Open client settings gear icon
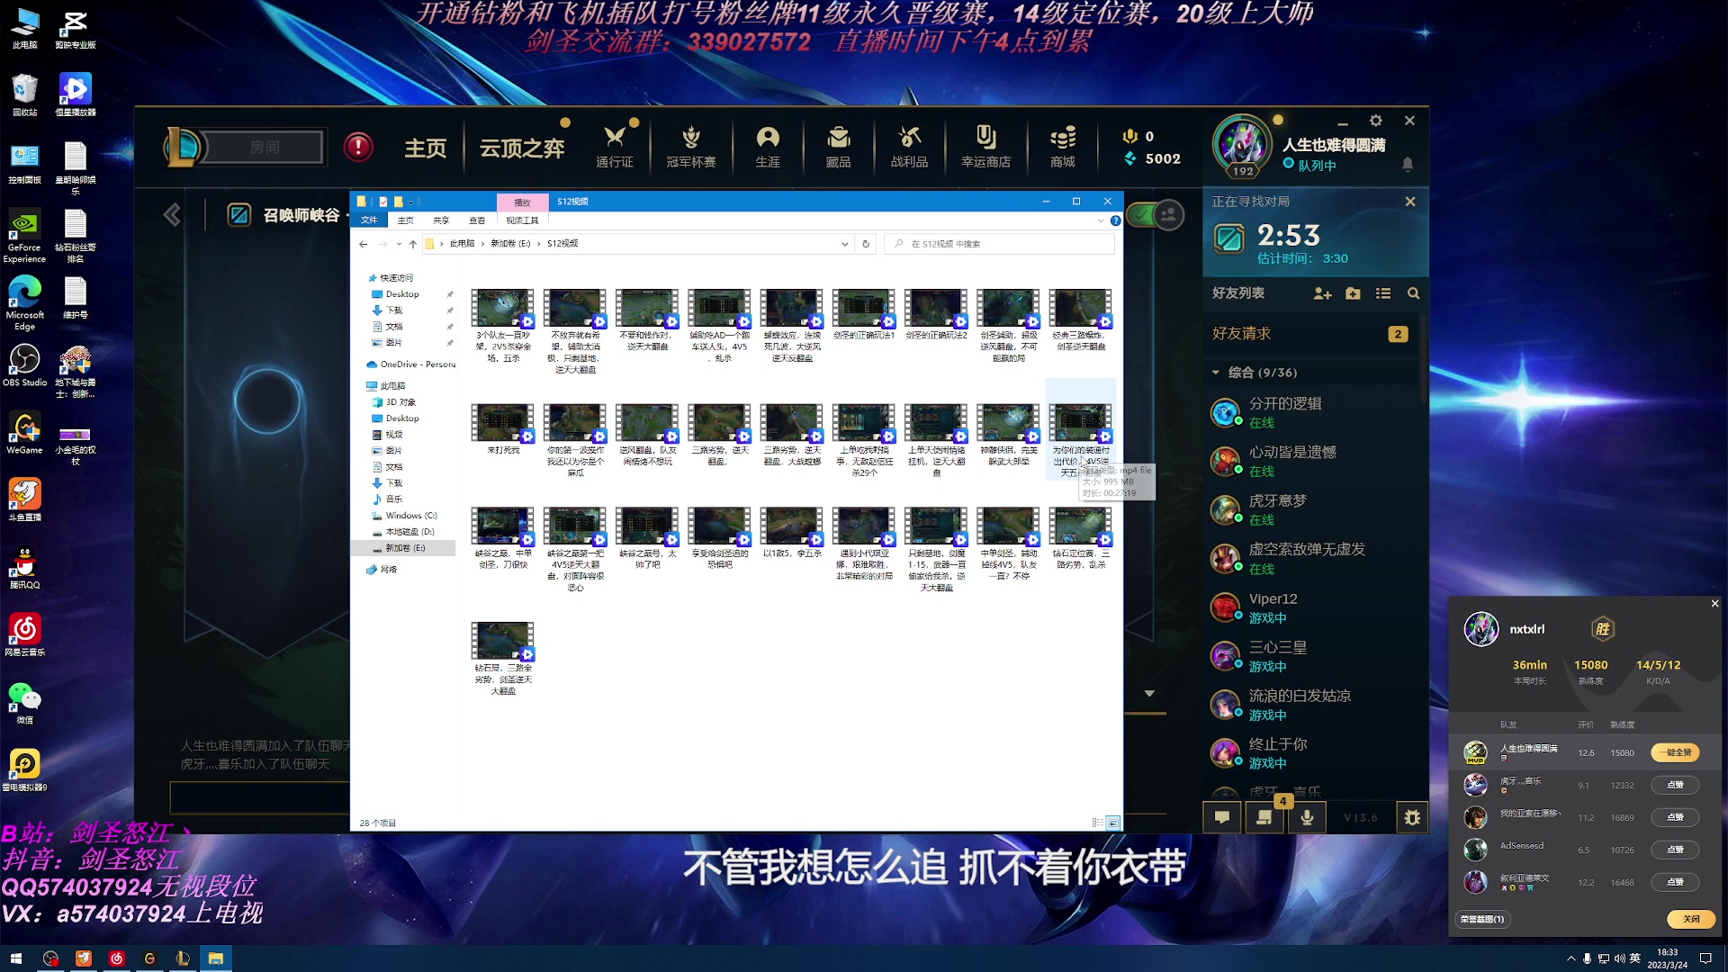The image size is (1728, 972). pyautogui.click(x=1375, y=121)
